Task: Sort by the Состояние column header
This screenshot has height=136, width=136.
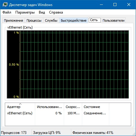Action: click(95, 107)
